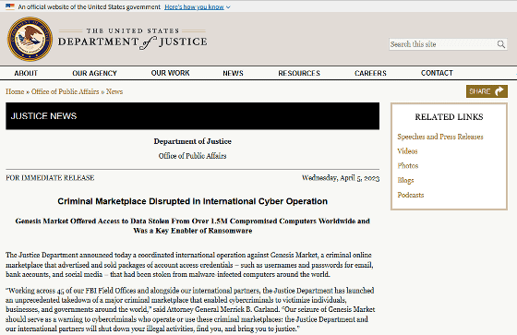Click the Department of Justice wordmark text
The width and height of the screenshot is (517, 335).
(x=133, y=40)
